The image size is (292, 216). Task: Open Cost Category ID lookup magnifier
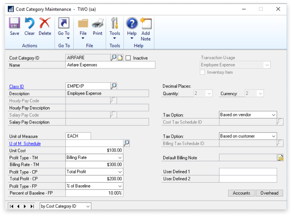[x=113, y=57]
